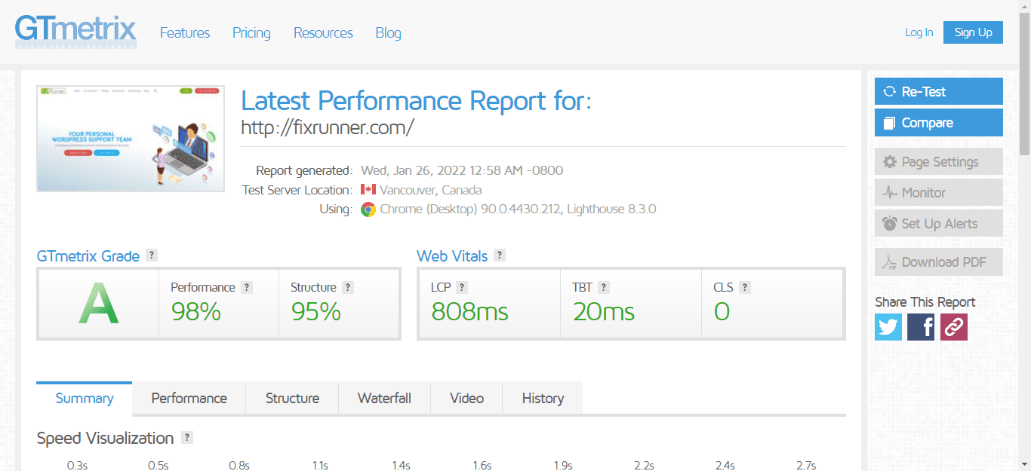Click Log In link
The image size is (1031, 471).
coord(919,32)
